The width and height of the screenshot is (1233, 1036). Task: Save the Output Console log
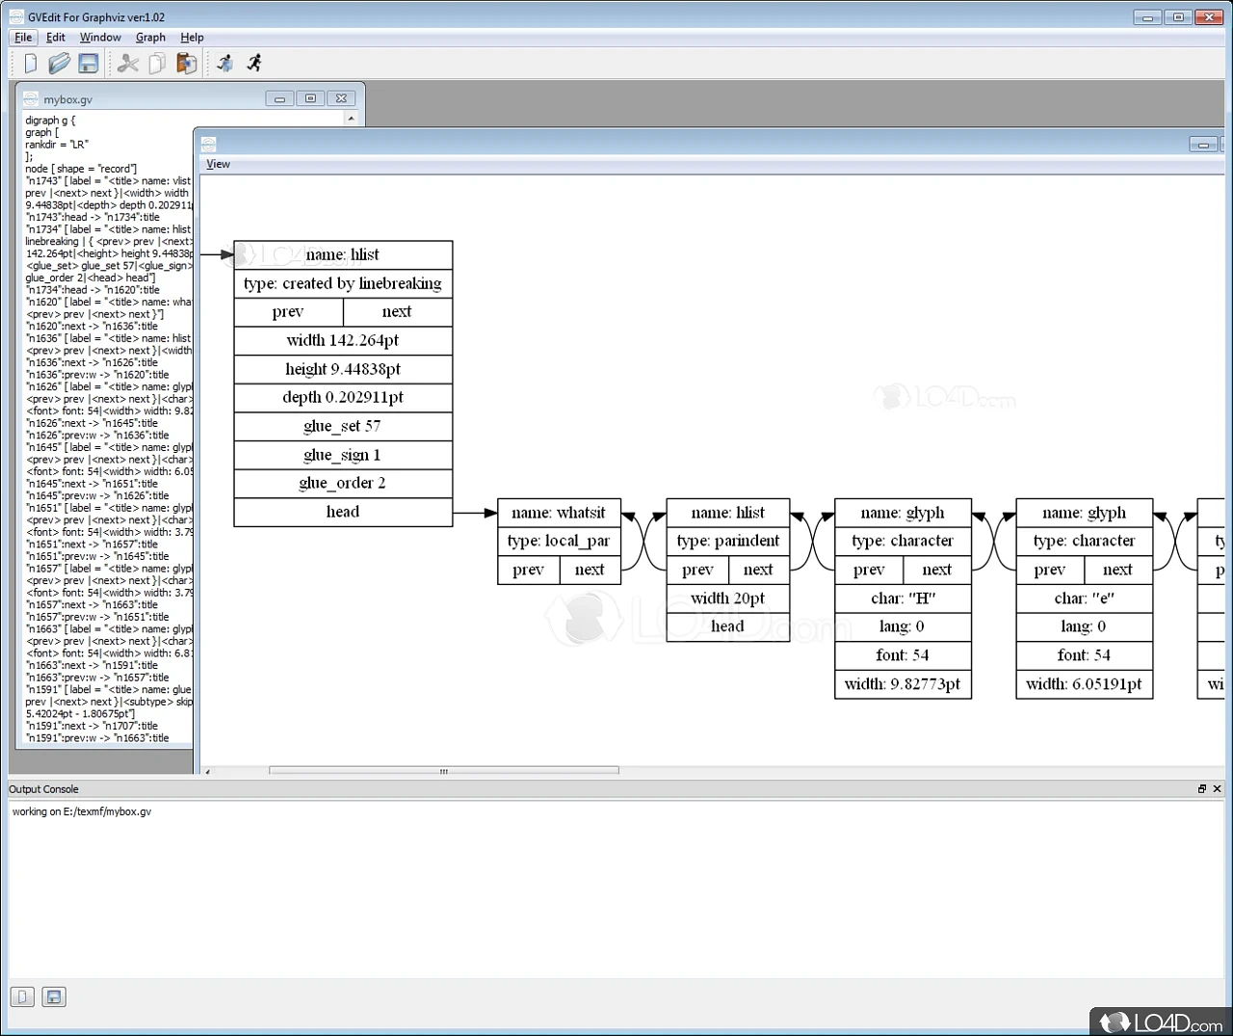(54, 996)
